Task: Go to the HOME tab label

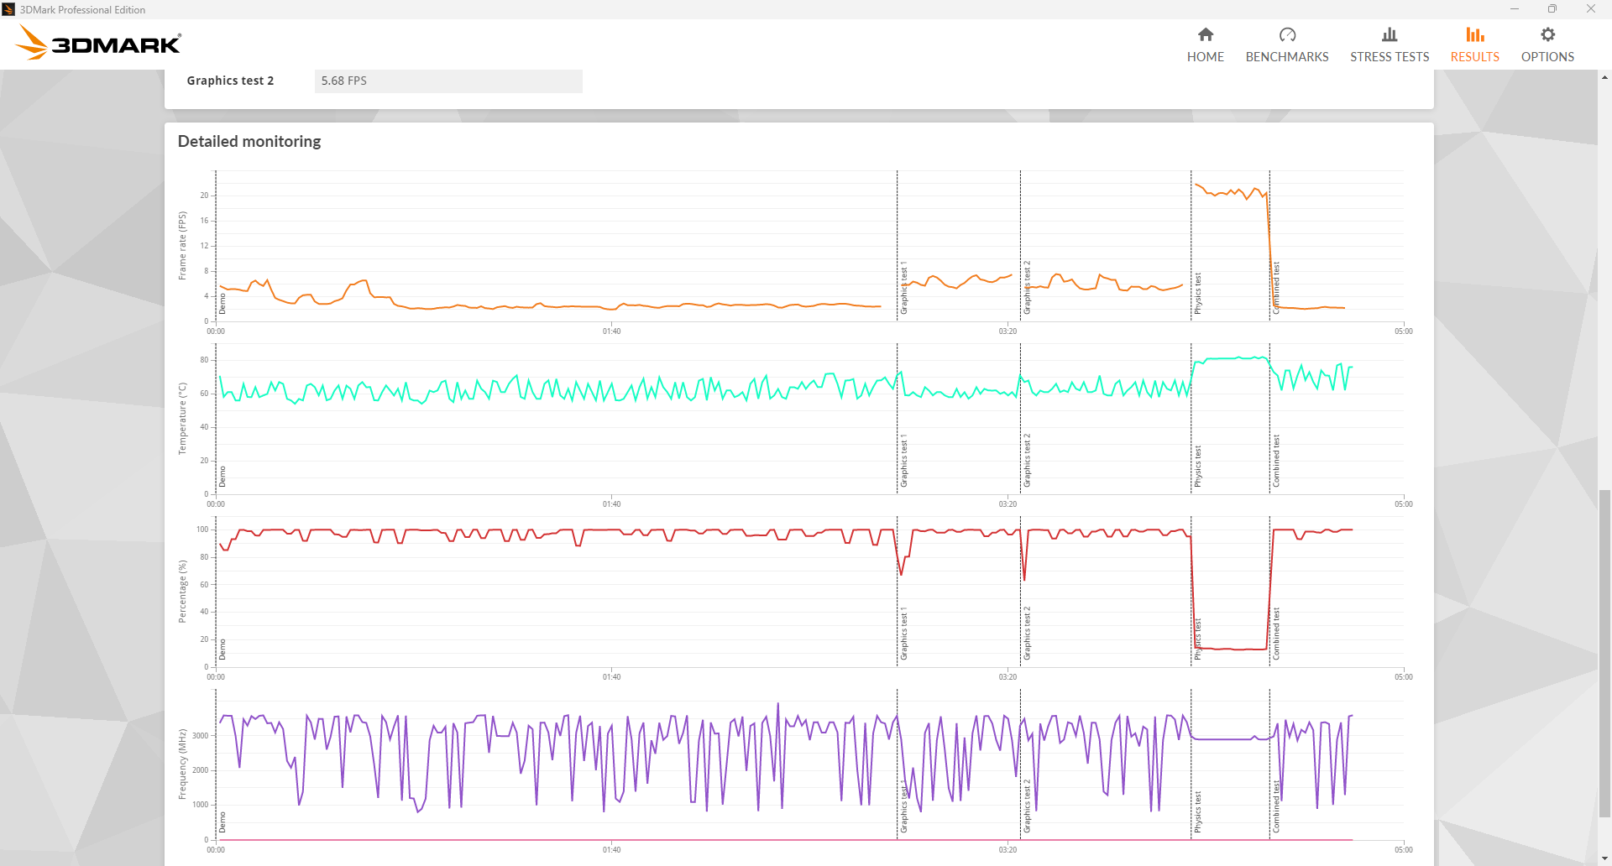Action: (1205, 57)
